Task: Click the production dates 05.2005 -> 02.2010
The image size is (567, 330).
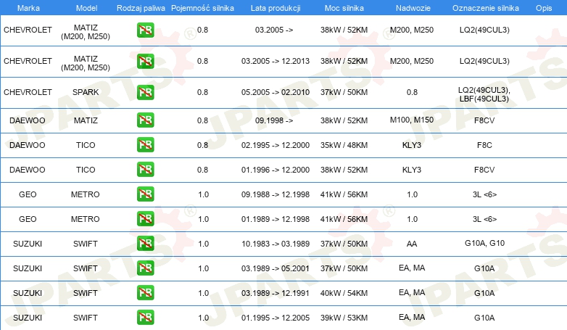Action: pos(276,92)
